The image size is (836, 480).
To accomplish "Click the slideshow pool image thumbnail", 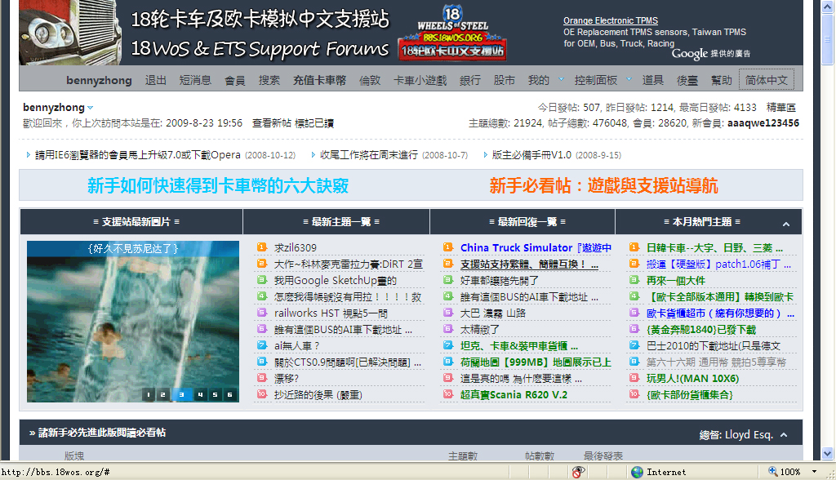I will click(x=133, y=322).
